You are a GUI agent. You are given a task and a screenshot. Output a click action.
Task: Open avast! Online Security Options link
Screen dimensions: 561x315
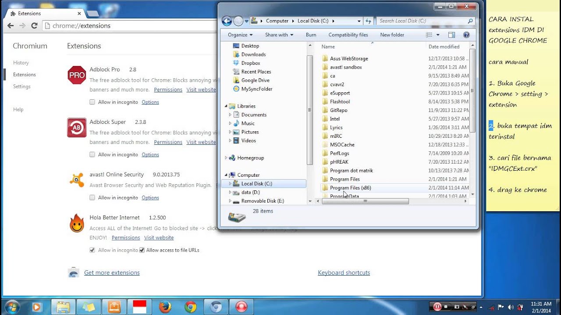150,198
